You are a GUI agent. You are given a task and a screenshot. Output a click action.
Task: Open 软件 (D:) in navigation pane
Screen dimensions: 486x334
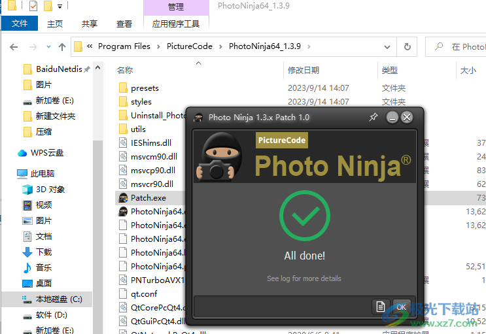pyautogui.click(x=51, y=315)
